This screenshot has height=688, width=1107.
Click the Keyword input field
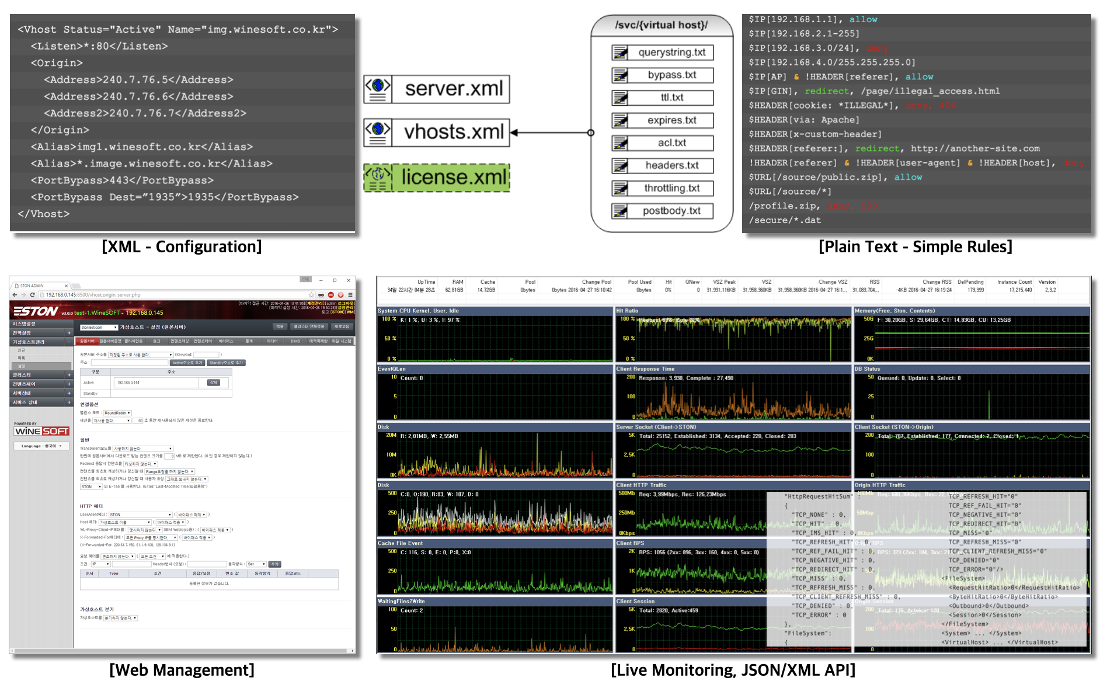click(x=206, y=355)
